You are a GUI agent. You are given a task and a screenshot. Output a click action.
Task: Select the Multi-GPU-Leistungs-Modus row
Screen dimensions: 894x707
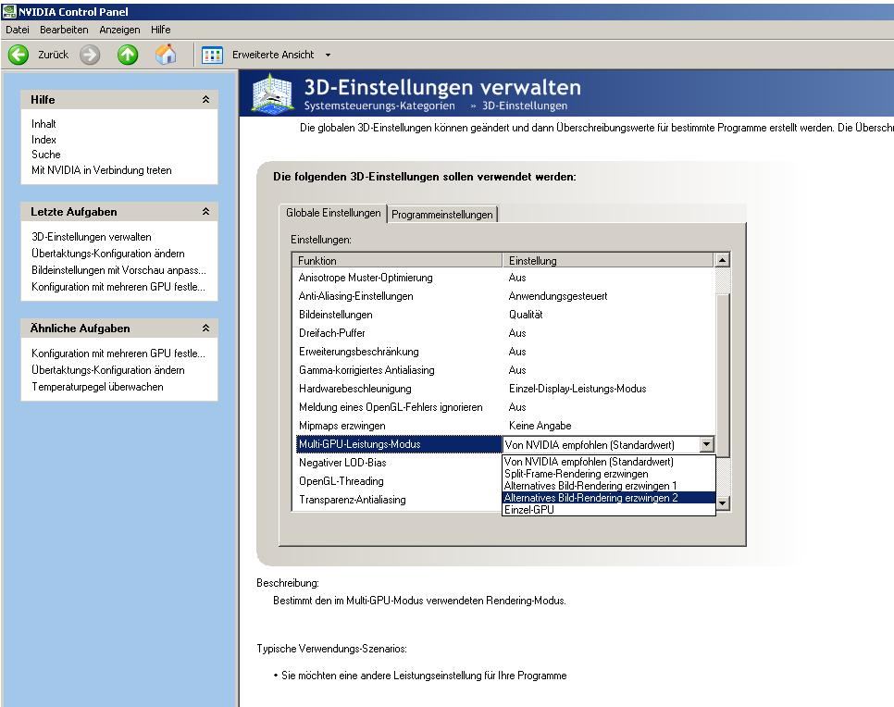point(399,444)
